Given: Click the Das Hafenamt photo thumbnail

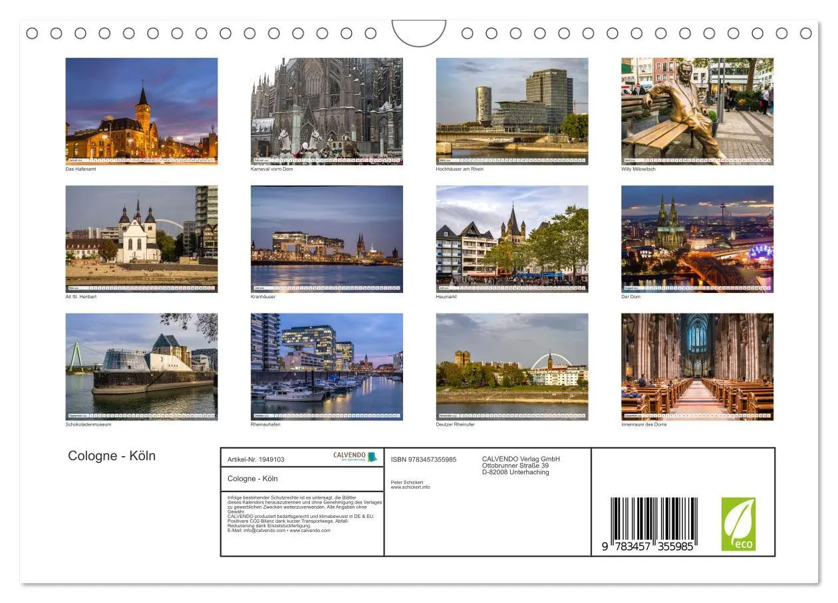Looking at the screenshot, I should tap(142, 111).
